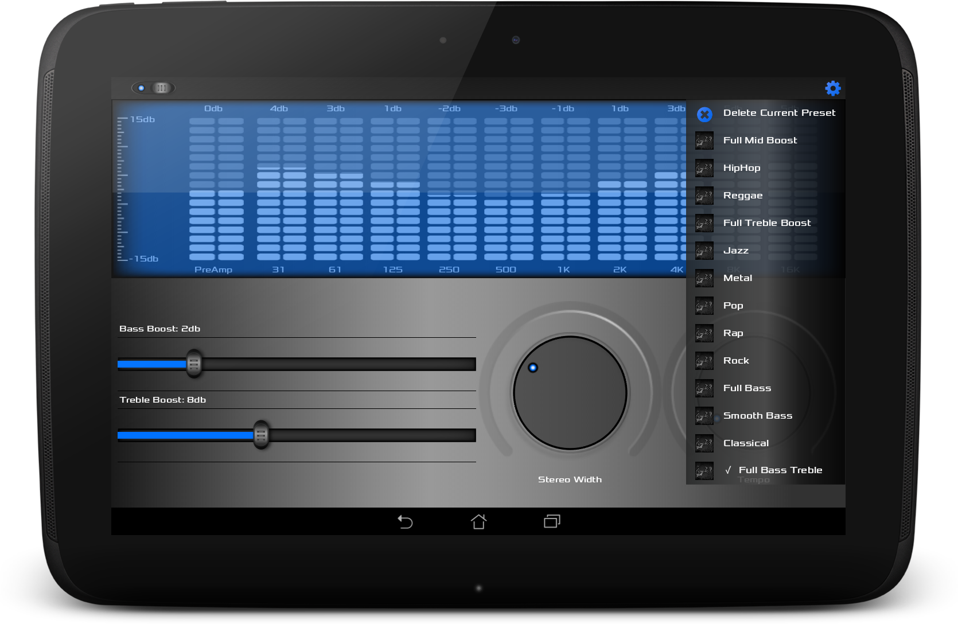This screenshot has height=624, width=958.
Task: Click the Rock preset thumbnail icon
Action: click(704, 361)
